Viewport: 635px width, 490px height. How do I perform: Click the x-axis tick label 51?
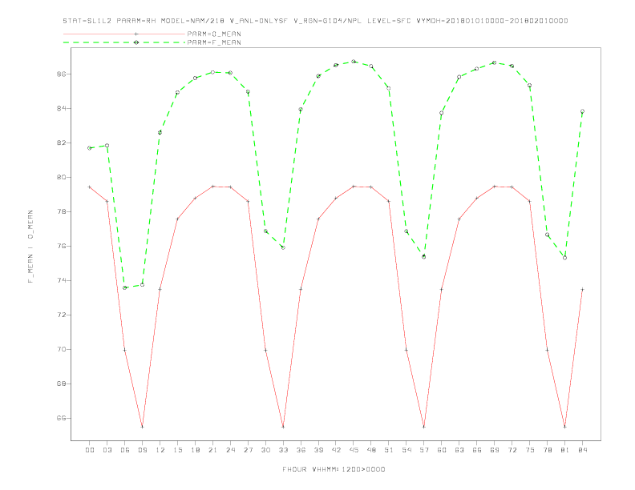point(389,450)
